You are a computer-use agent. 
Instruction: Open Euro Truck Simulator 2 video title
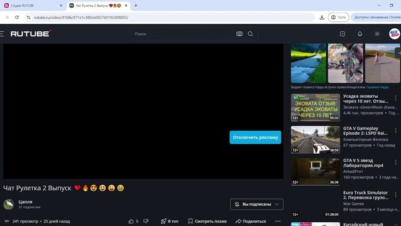coord(366,195)
